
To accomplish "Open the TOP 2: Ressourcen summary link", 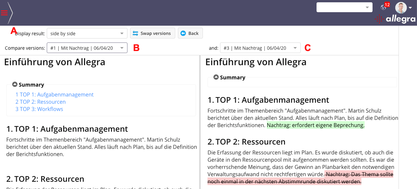I will click(41, 102).
